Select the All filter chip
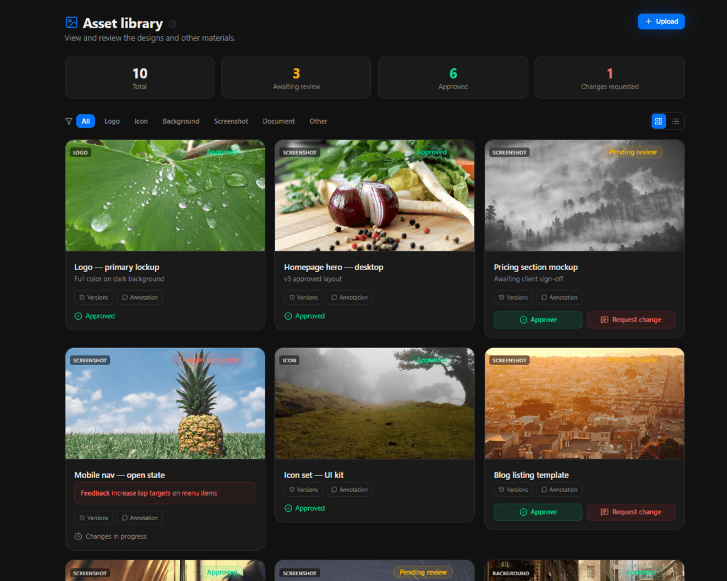The height and width of the screenshot is (581, 727). [86, 121]
